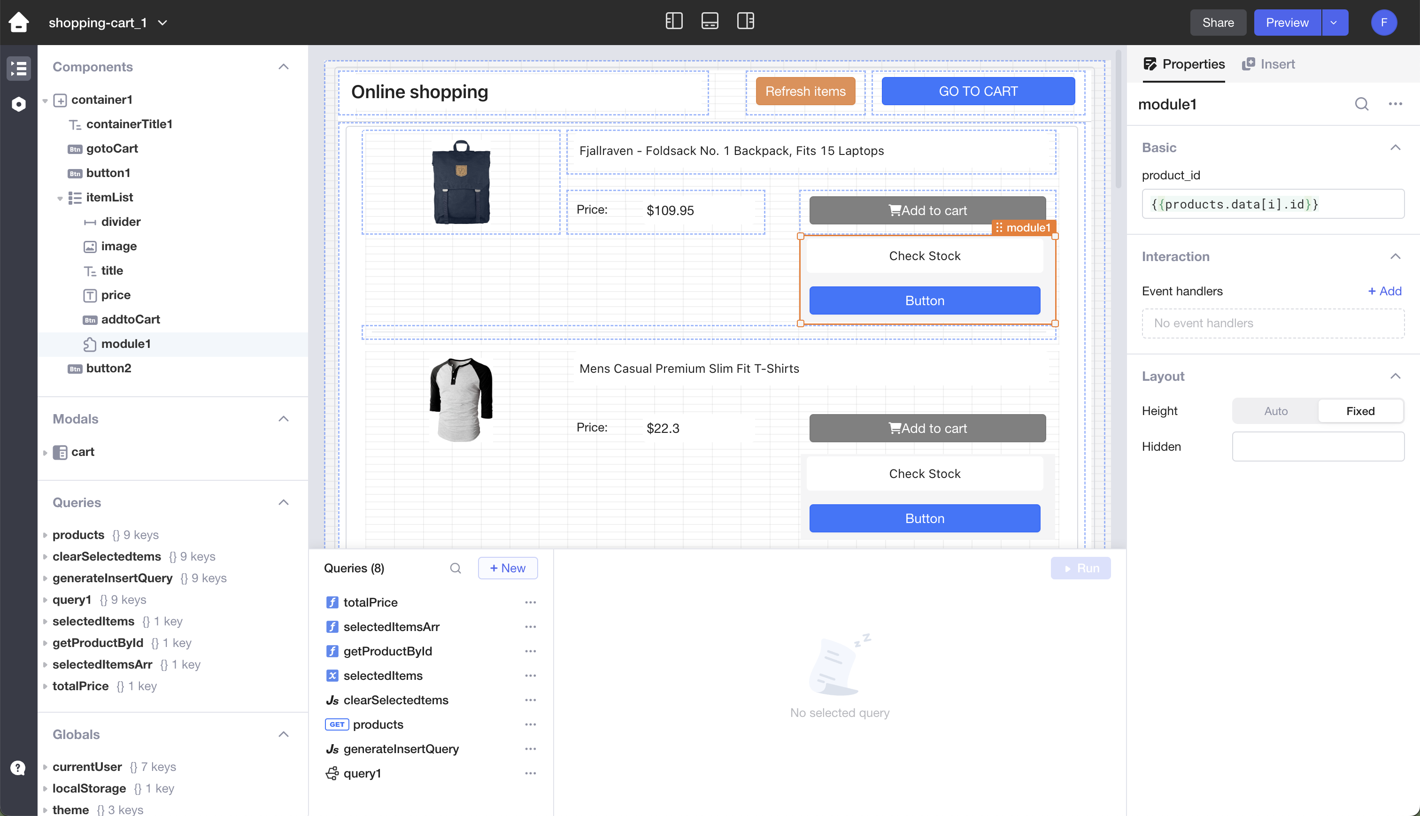Click the home icon in top bar
The image size is (1420, 816).
(x=18, y=23)
